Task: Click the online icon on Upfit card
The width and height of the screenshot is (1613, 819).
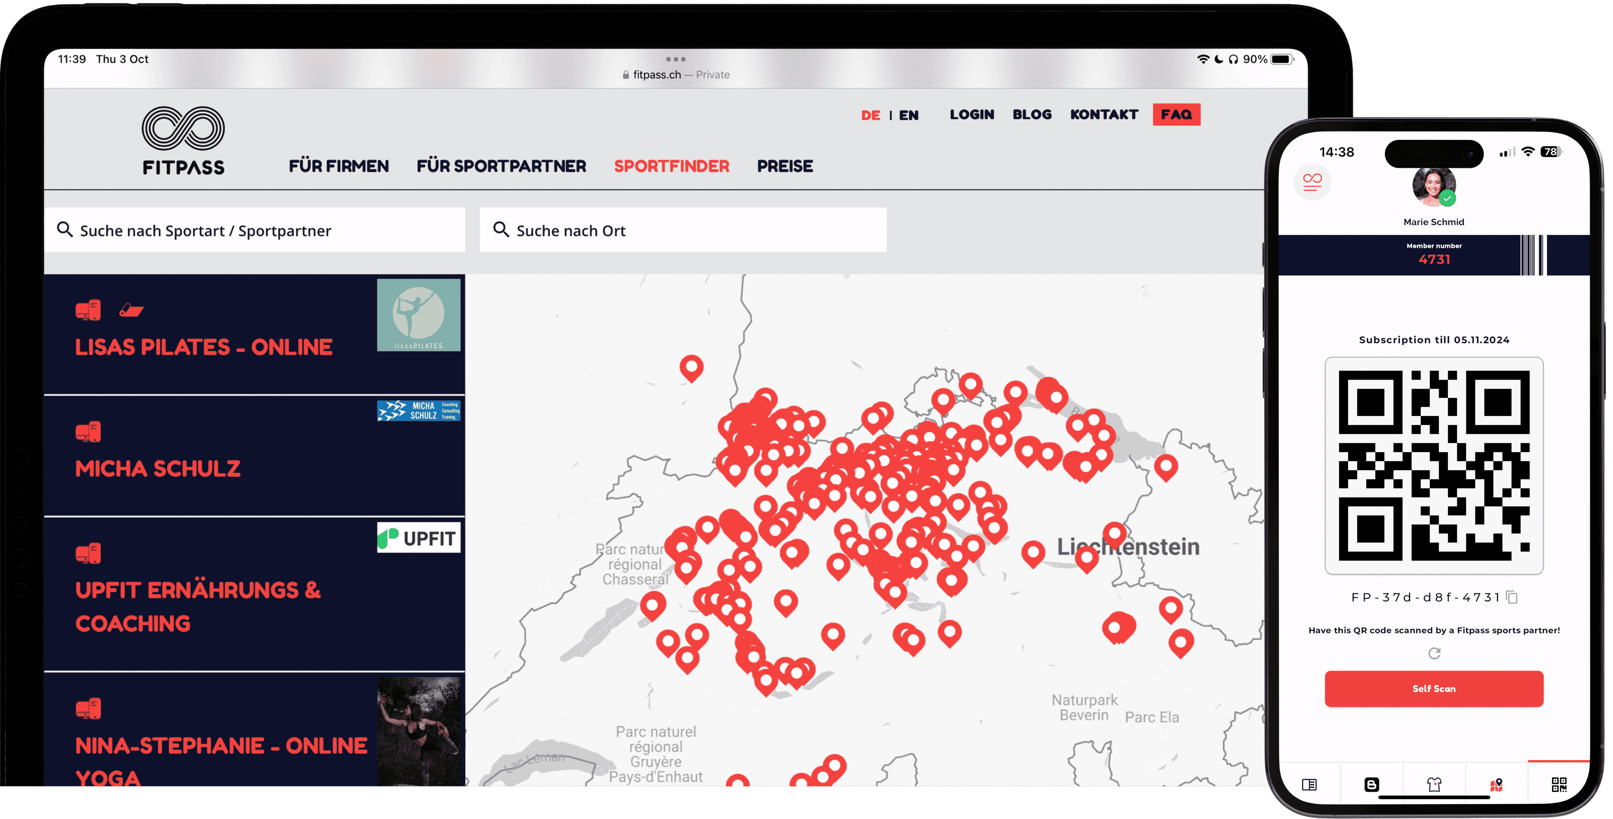Action: click(88, 553)
